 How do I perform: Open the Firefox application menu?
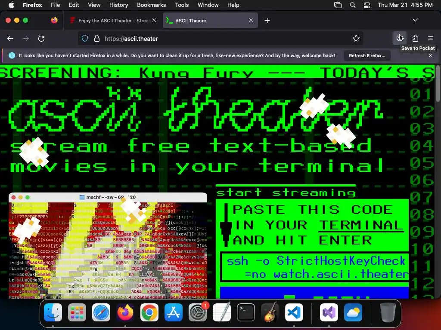click(430, 38)
